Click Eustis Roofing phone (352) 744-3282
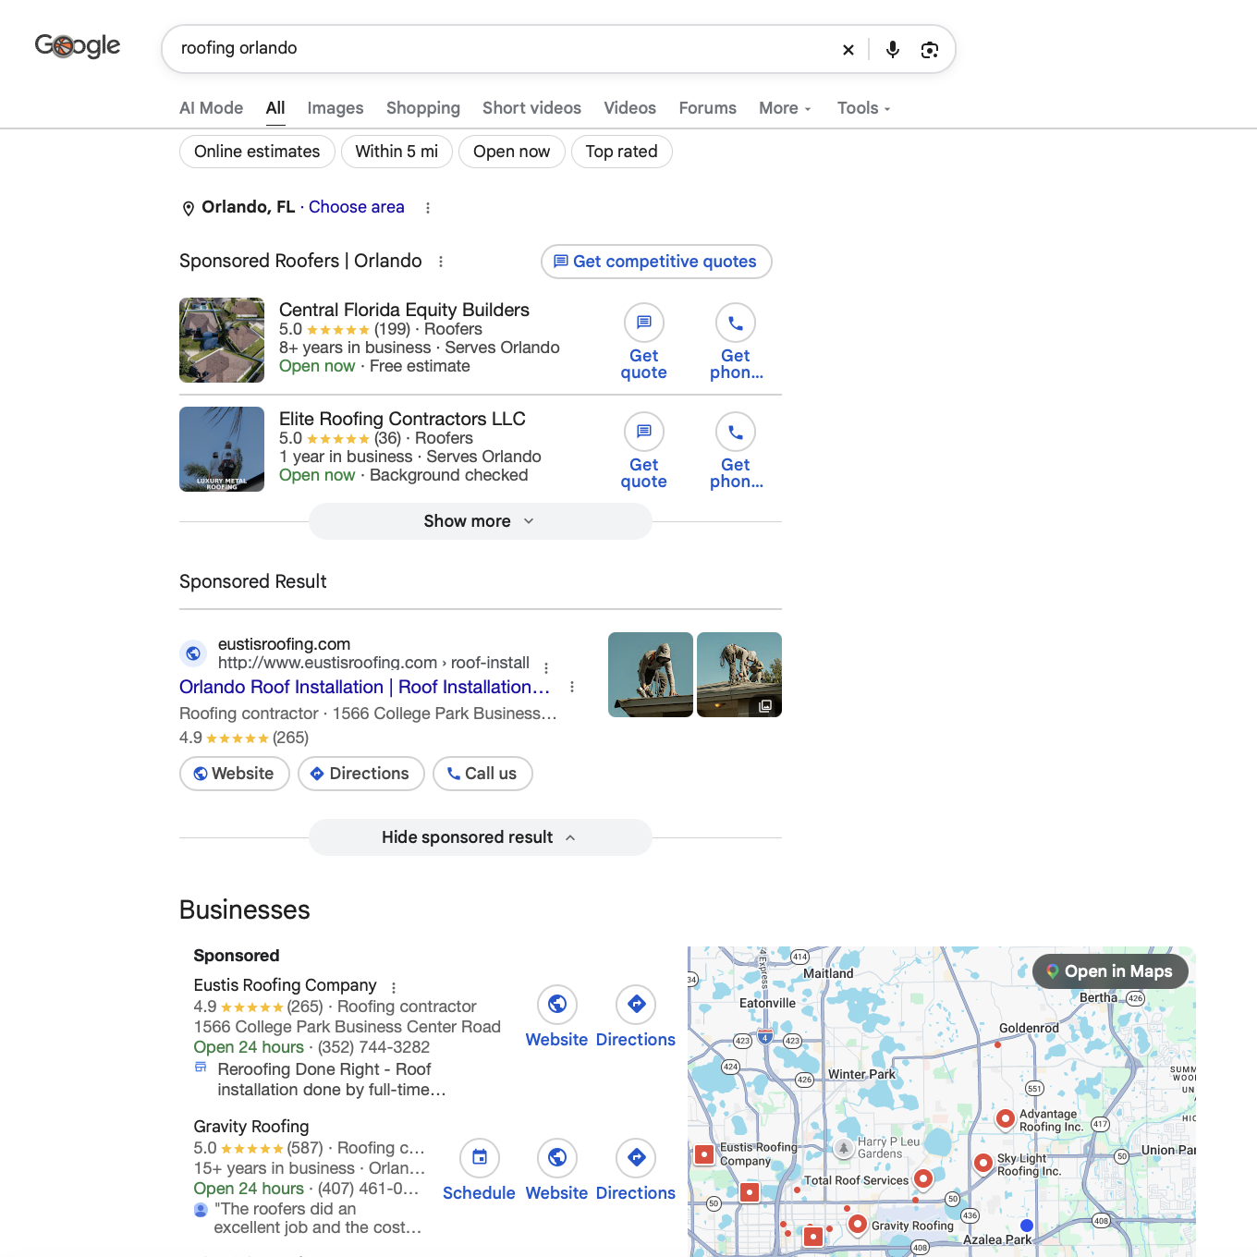1257x1257 pixels. pyautogui.click(x=374, y=1047)
